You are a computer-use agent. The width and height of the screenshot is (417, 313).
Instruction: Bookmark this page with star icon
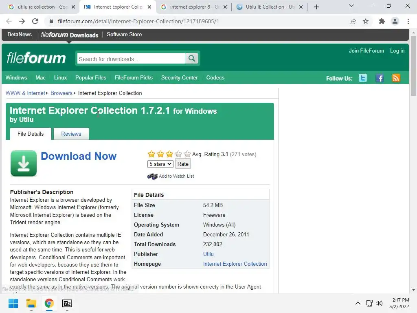point(366,21)
